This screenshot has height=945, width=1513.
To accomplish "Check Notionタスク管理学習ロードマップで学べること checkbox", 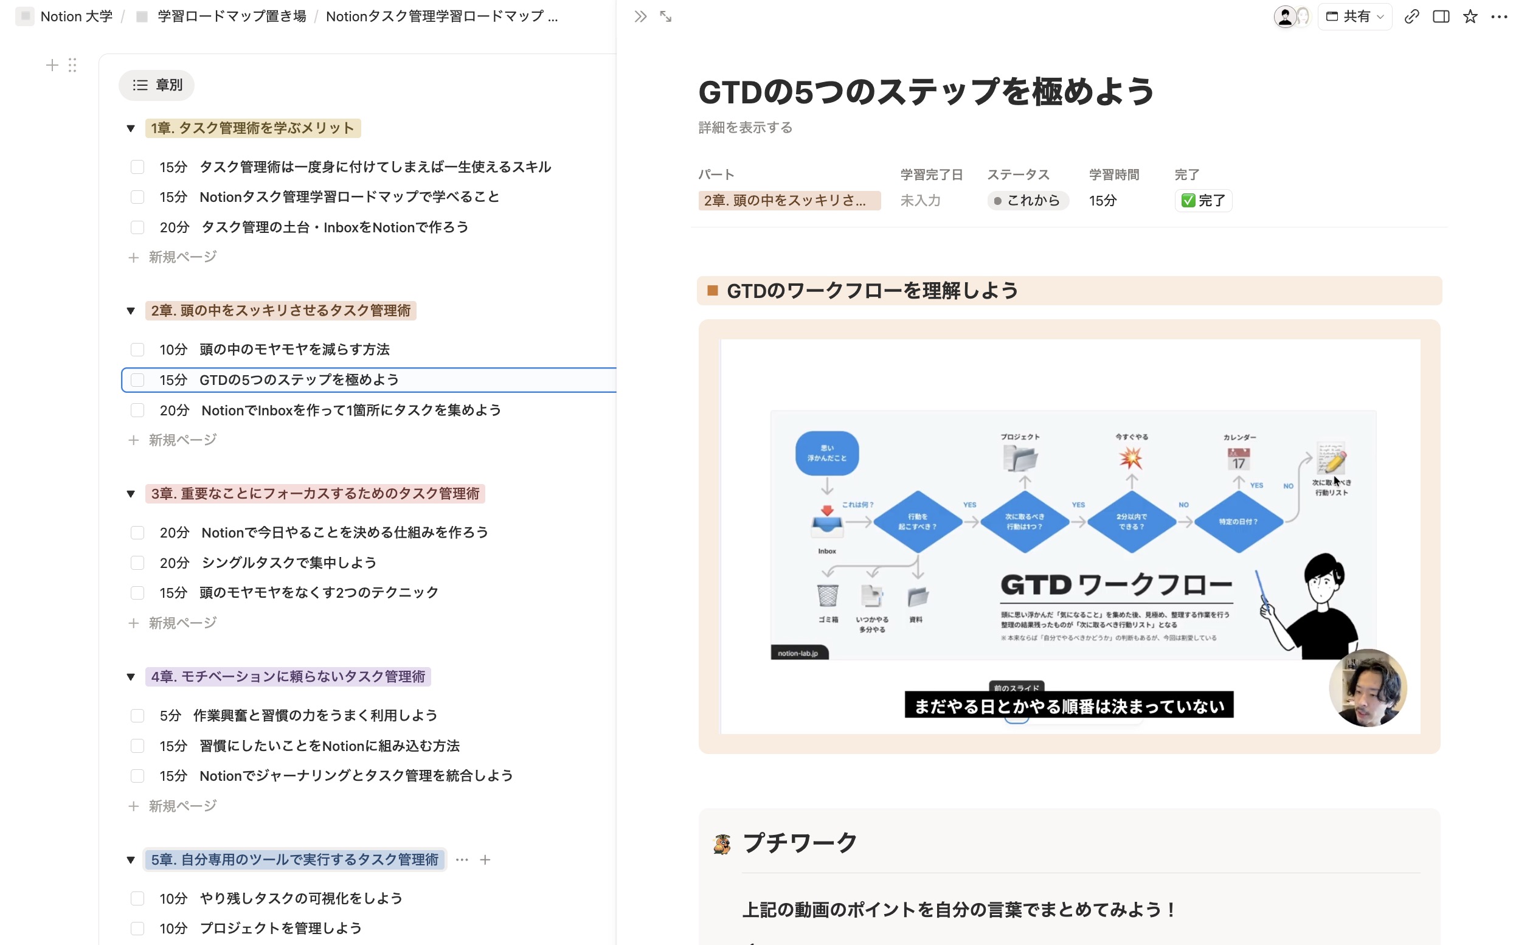I will click(x=137, y=197).
